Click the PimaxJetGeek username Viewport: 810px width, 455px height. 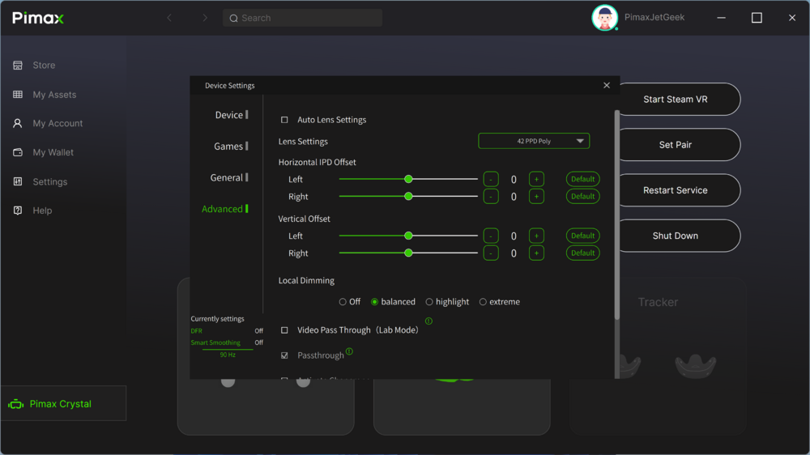654,18
